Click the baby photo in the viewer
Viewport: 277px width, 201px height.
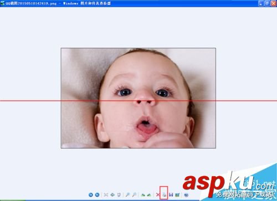(138, 98)
